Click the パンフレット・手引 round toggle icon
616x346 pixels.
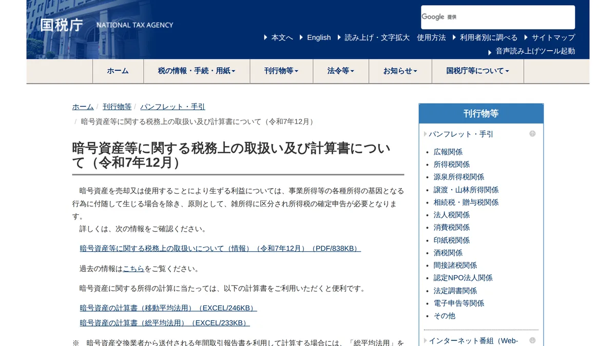(x=532, y=134)
